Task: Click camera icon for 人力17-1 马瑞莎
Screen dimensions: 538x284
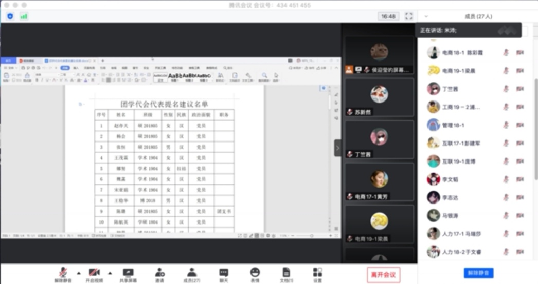Action: pos(520,234)
